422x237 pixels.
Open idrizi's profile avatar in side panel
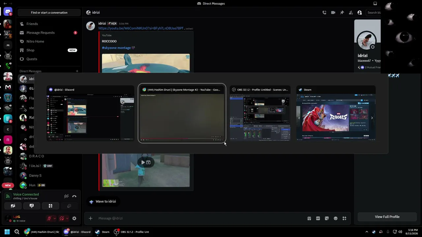(x=367, y=40)
